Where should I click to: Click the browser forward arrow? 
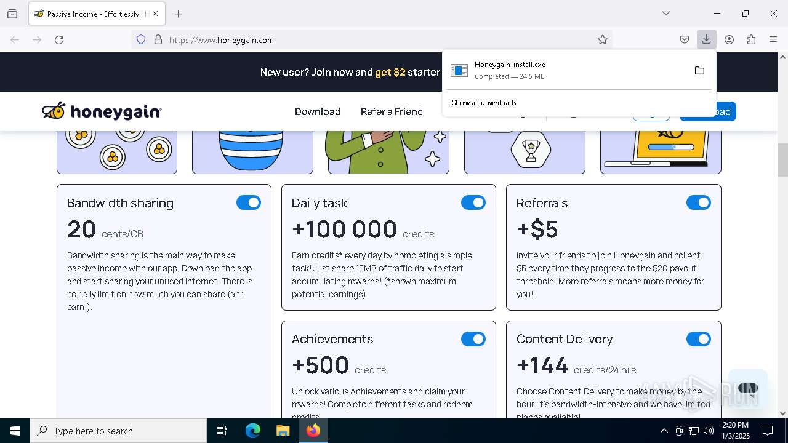pos(37,39)
